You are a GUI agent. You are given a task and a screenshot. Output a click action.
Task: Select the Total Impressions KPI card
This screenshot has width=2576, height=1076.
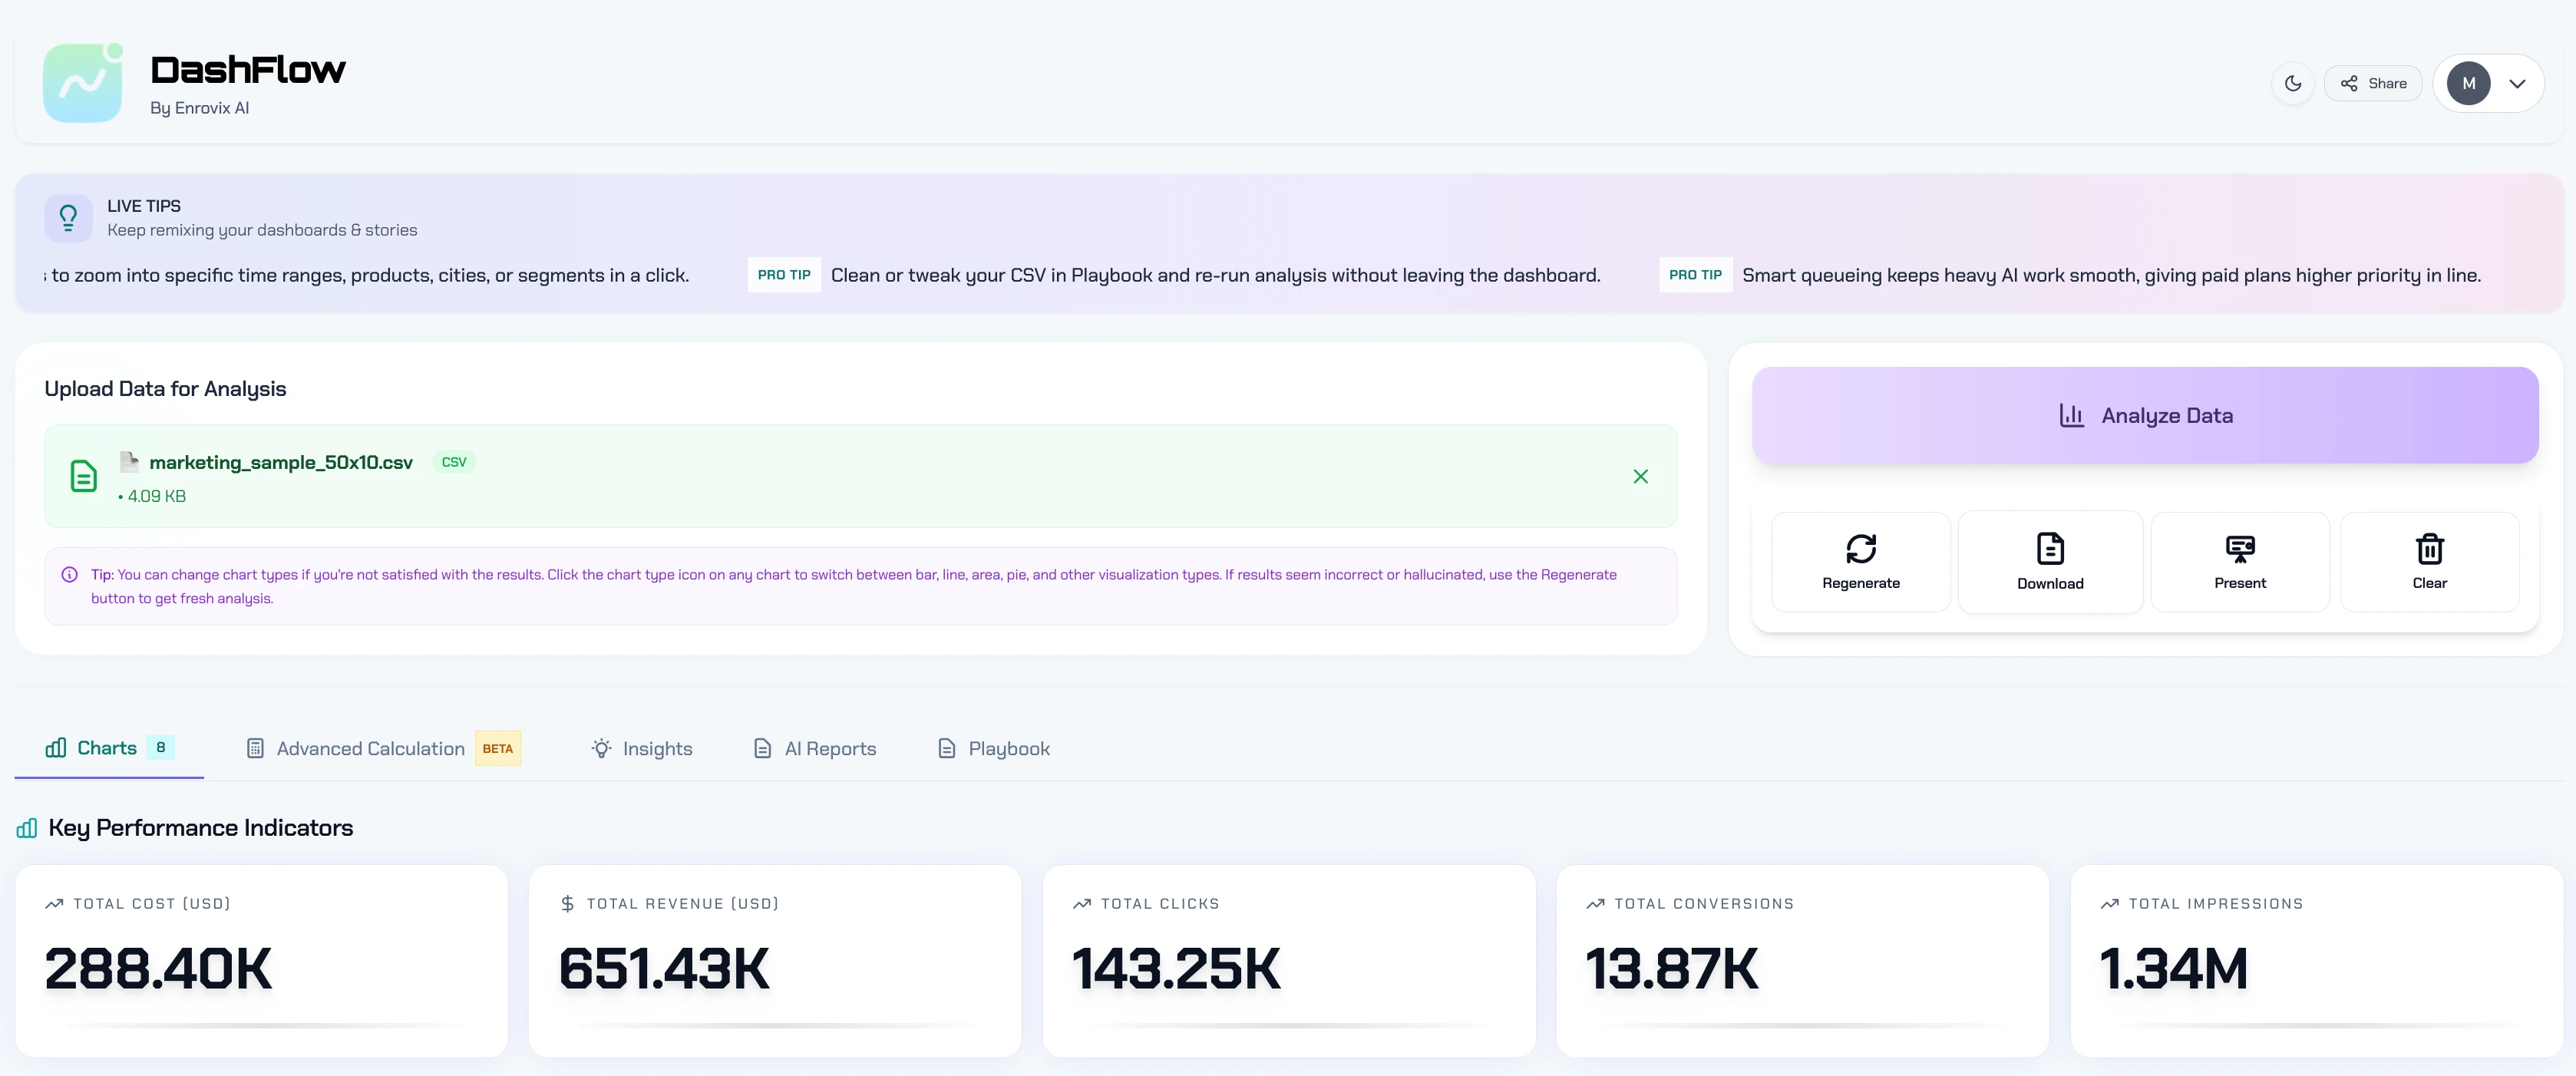coord(2315,960)
